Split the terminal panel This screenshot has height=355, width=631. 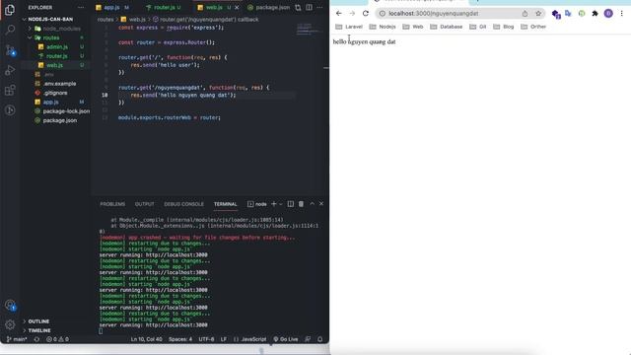[x=291, y=204]
